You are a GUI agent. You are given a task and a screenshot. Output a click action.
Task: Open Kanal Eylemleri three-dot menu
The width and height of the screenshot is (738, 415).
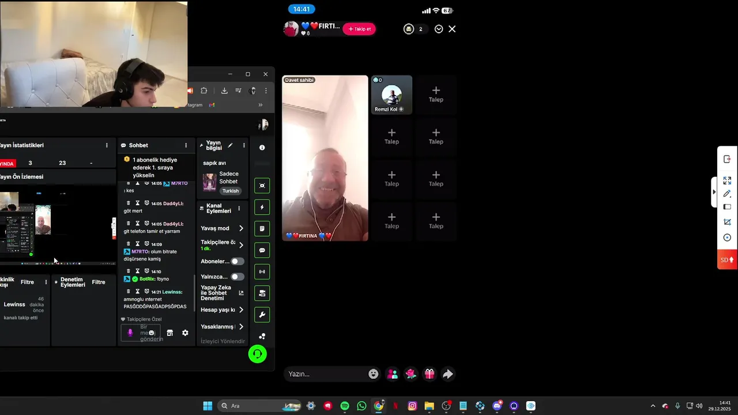[x=239, y=208]
